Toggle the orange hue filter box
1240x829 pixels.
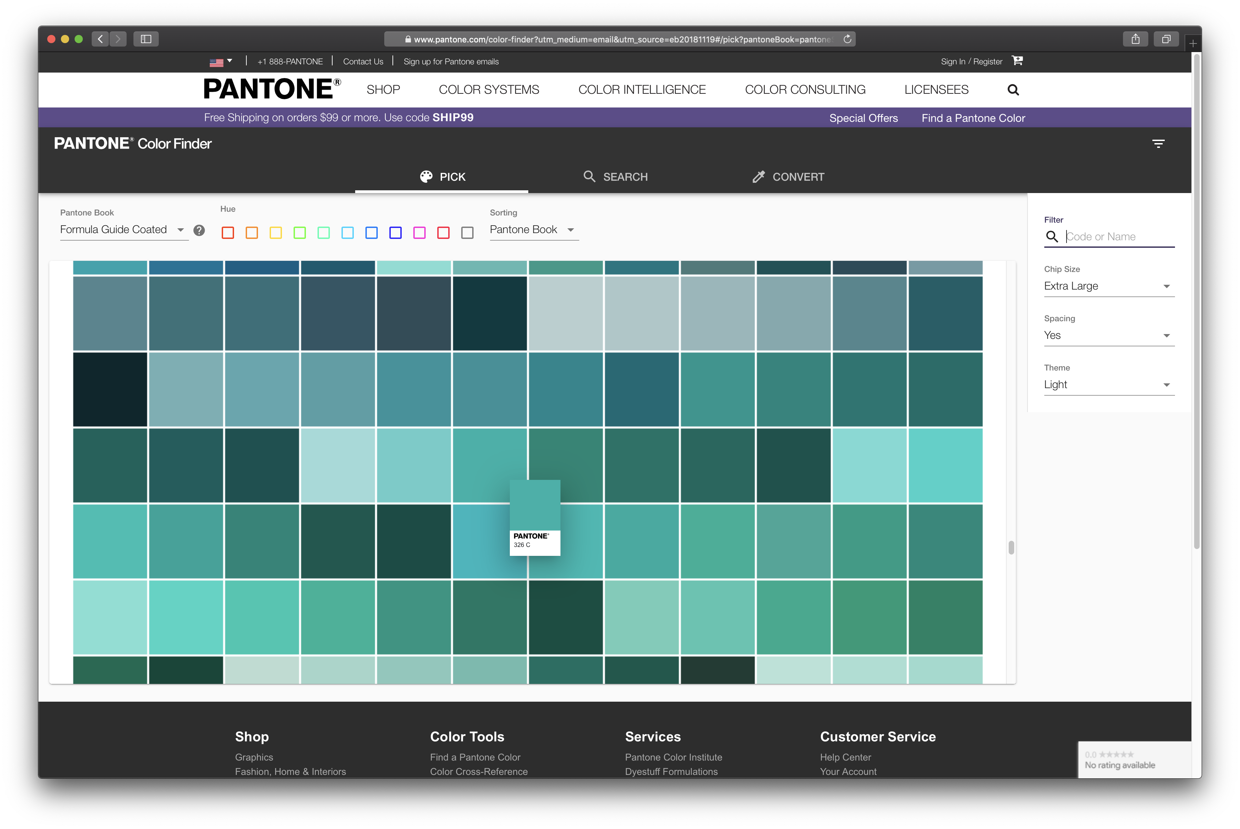tap(251, 233)
